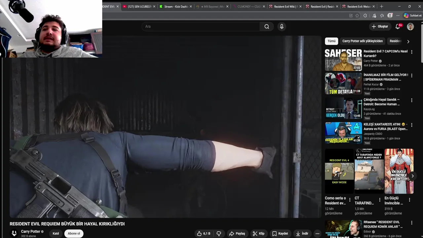Viewport: 423px width, 238px height.
Task: Show more filter chips with right arrow
Action: pyautogui.click(x=408, y=41)
